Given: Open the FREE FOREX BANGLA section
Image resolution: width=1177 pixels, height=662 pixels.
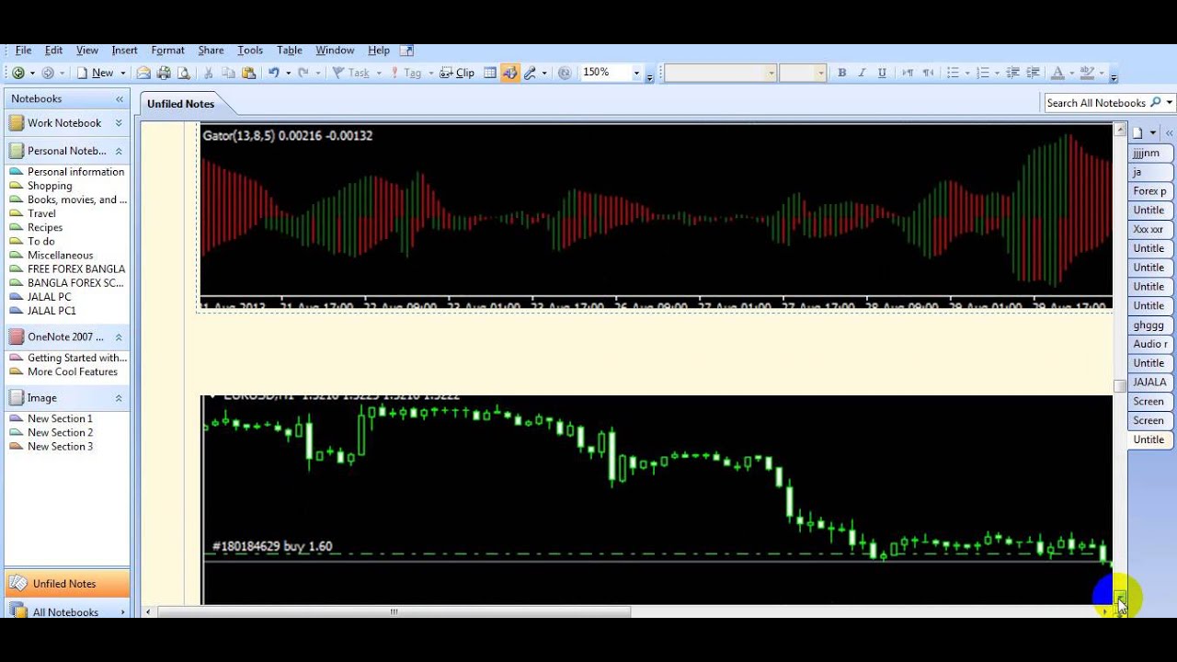Looking at the screenshot, I should tap(76, 269).
